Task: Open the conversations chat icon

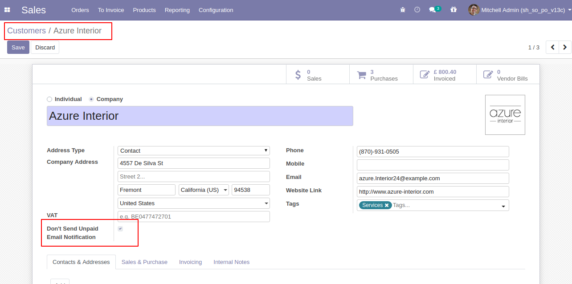Action: click(432, 10)
